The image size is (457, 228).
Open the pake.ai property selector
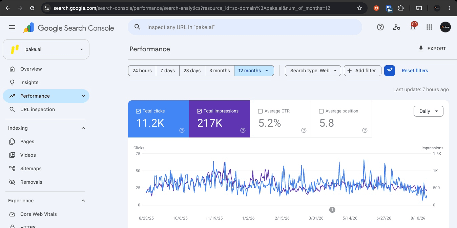click(46, 49)
